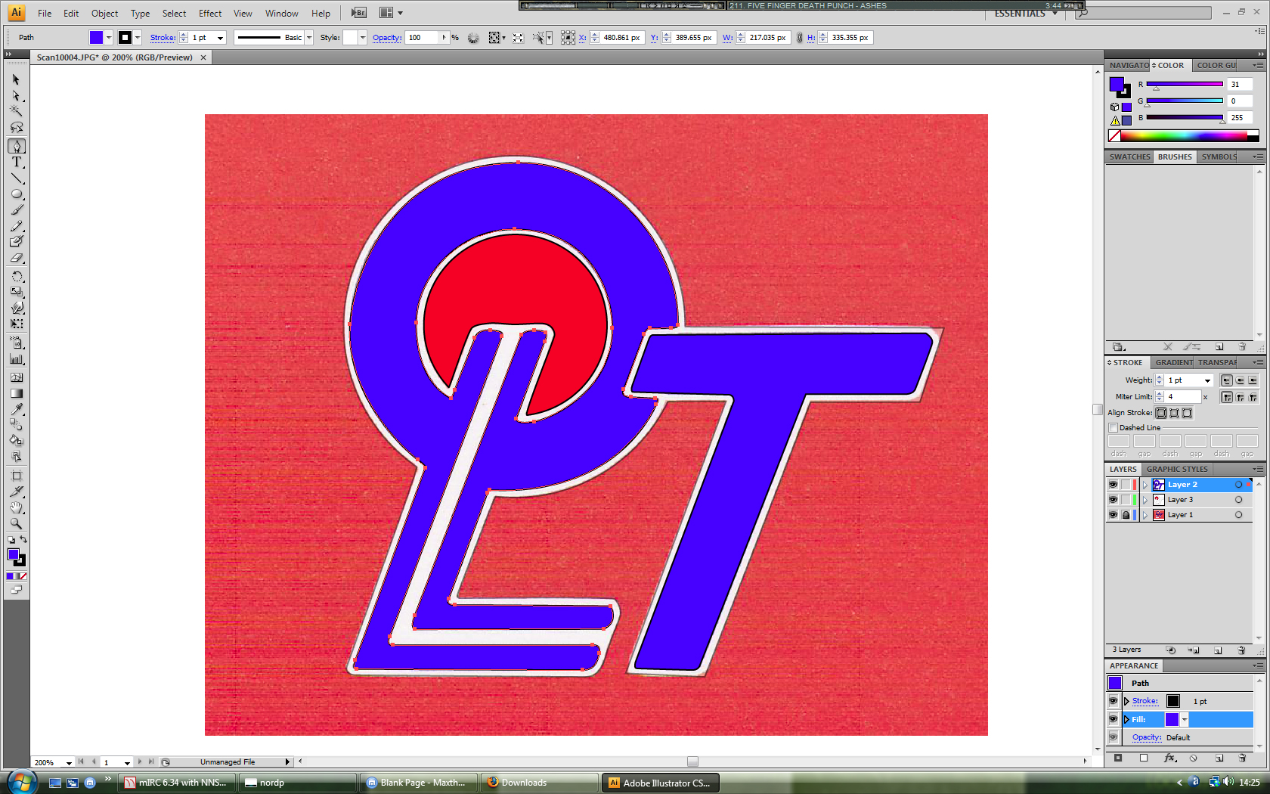The height and width of the screenshot is (794, 1270).
Task: Pick the Eyedropper tool
Action: (x=16, y=409)
